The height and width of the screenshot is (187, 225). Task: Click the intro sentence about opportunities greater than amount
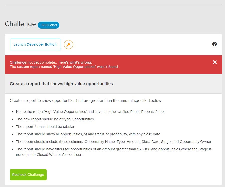pos(86,101)
